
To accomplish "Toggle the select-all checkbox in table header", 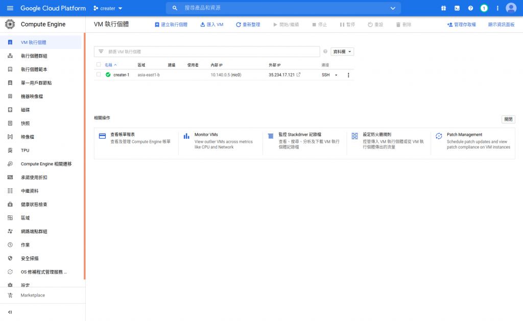I will pos(99,65).
